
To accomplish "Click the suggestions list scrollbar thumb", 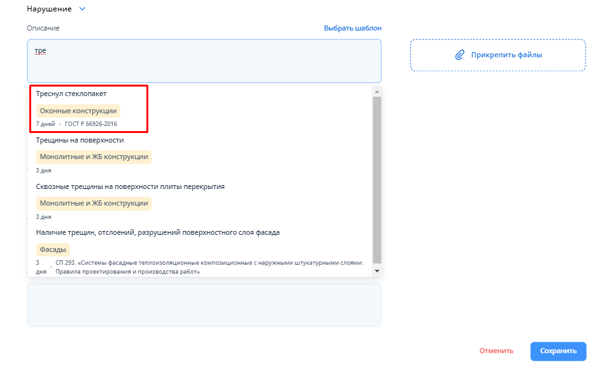I will [376, 178].
